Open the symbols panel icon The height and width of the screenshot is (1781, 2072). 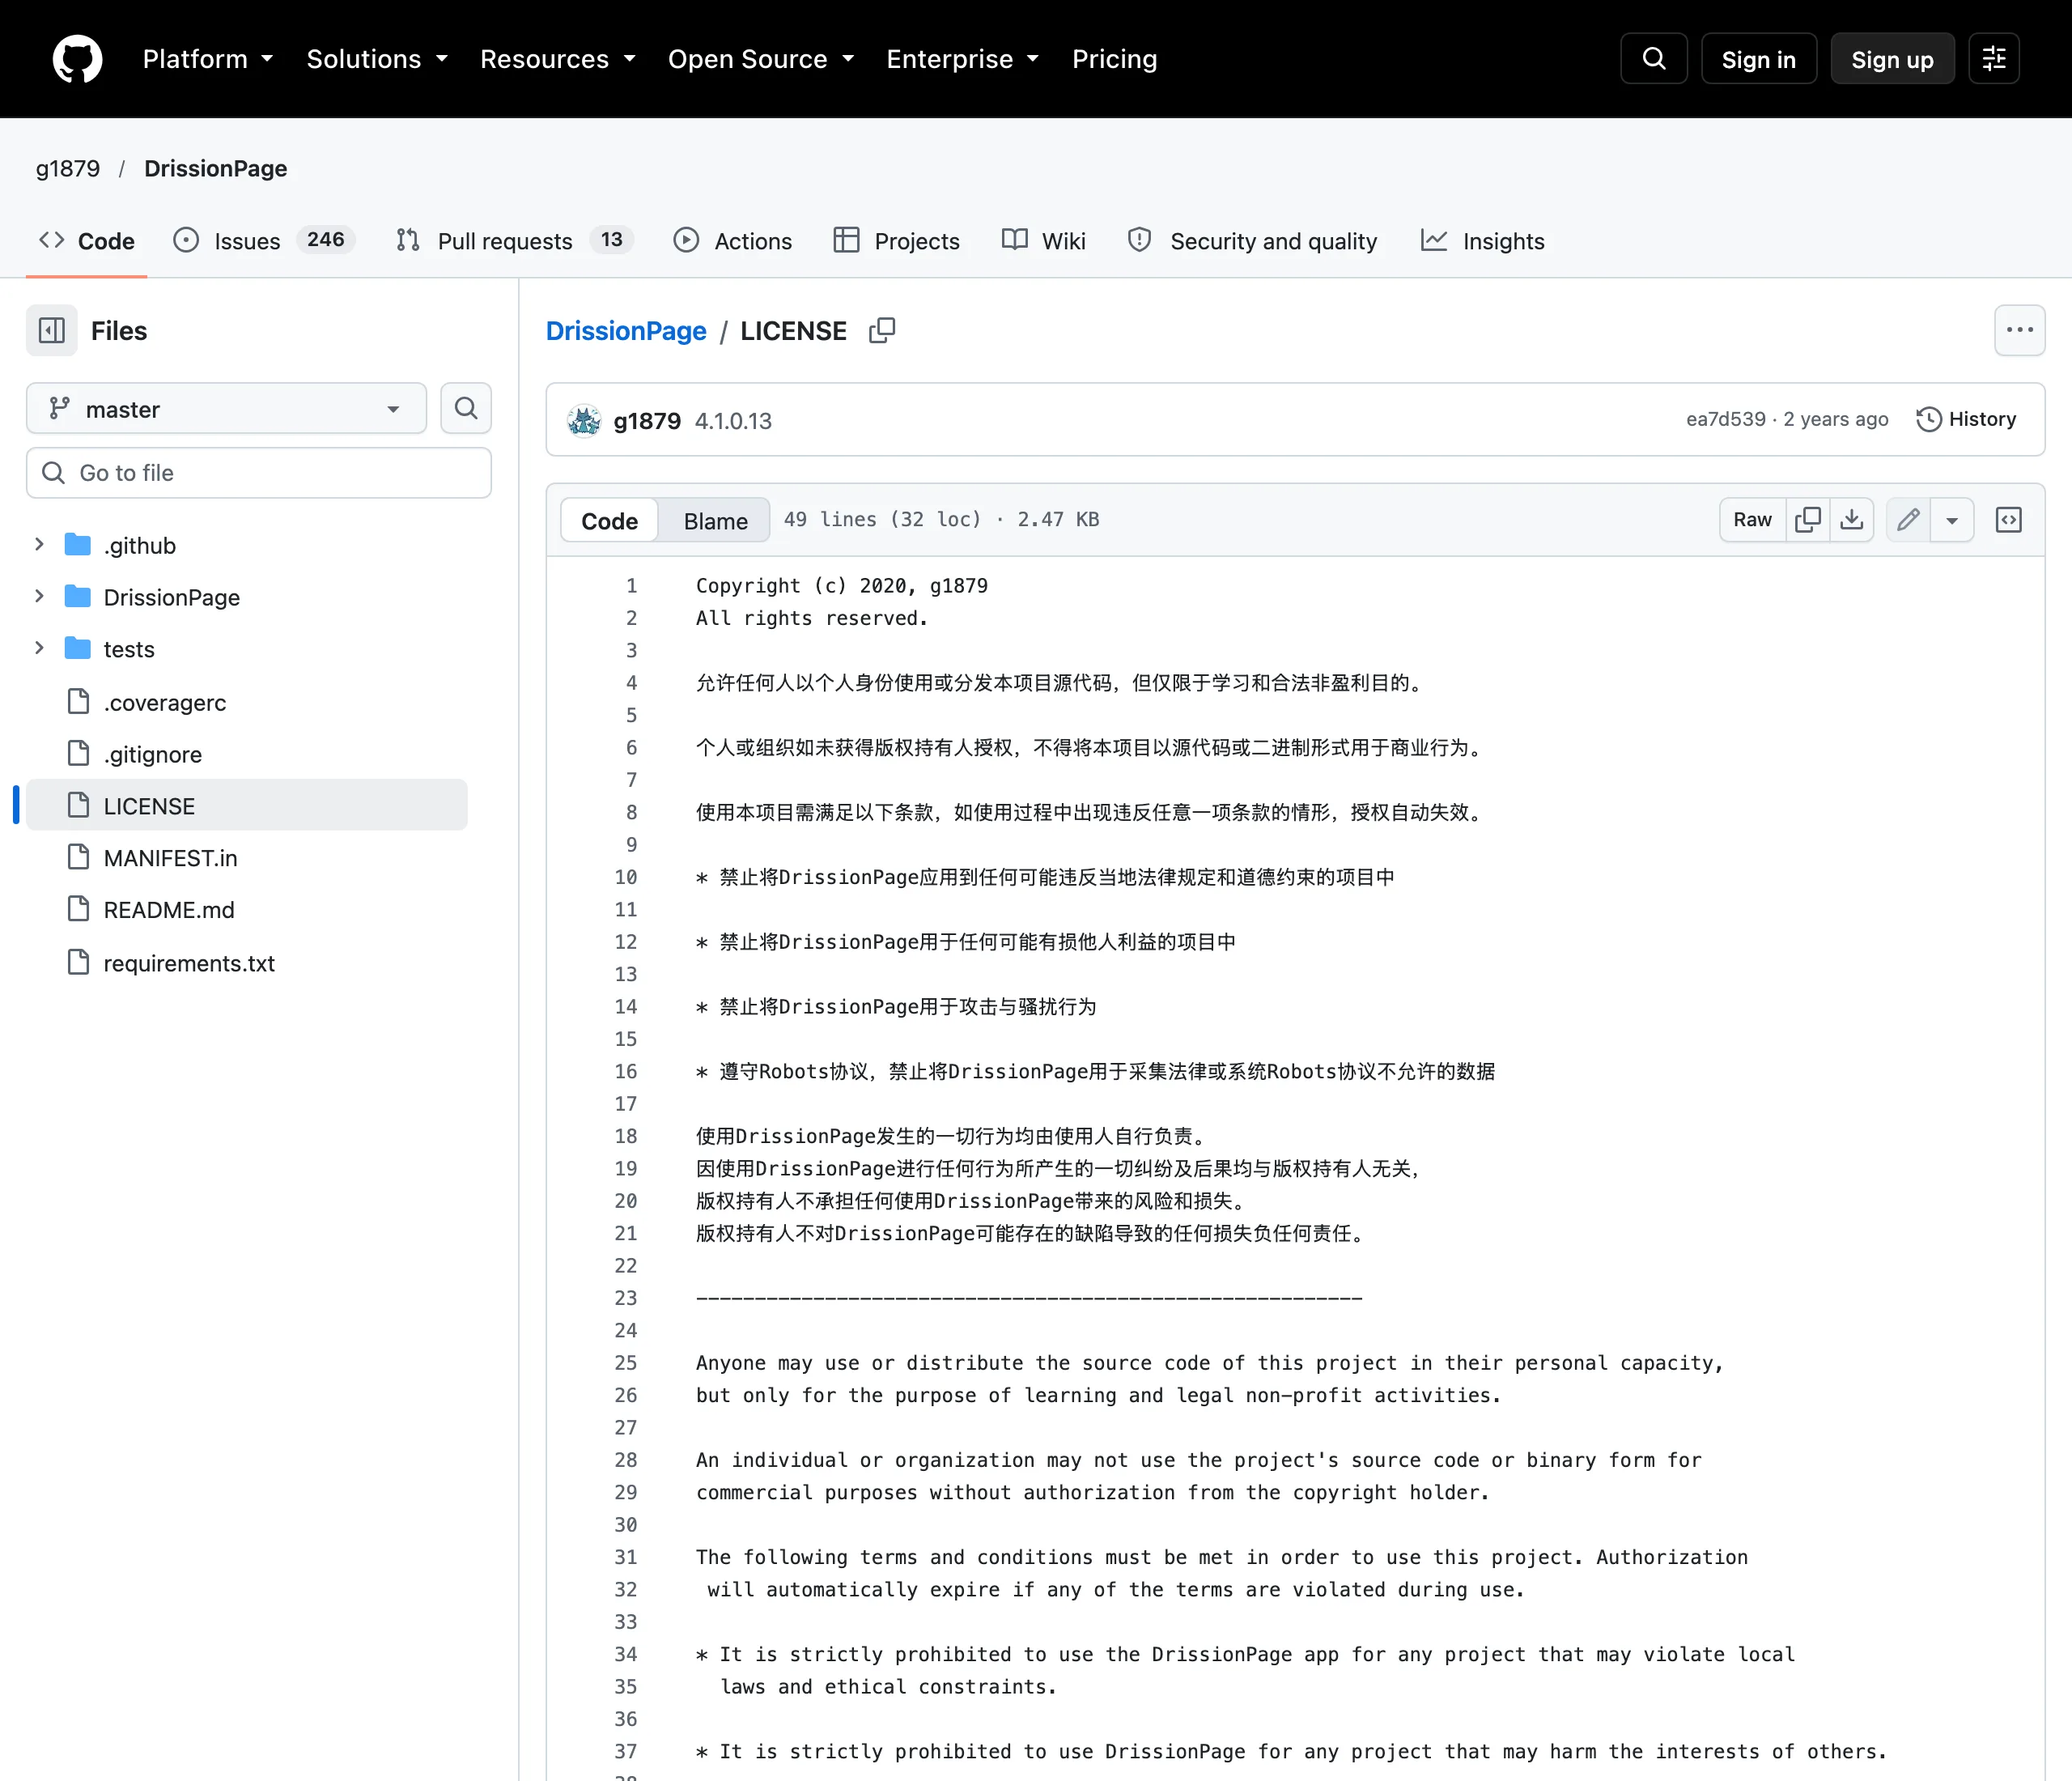2008,520
